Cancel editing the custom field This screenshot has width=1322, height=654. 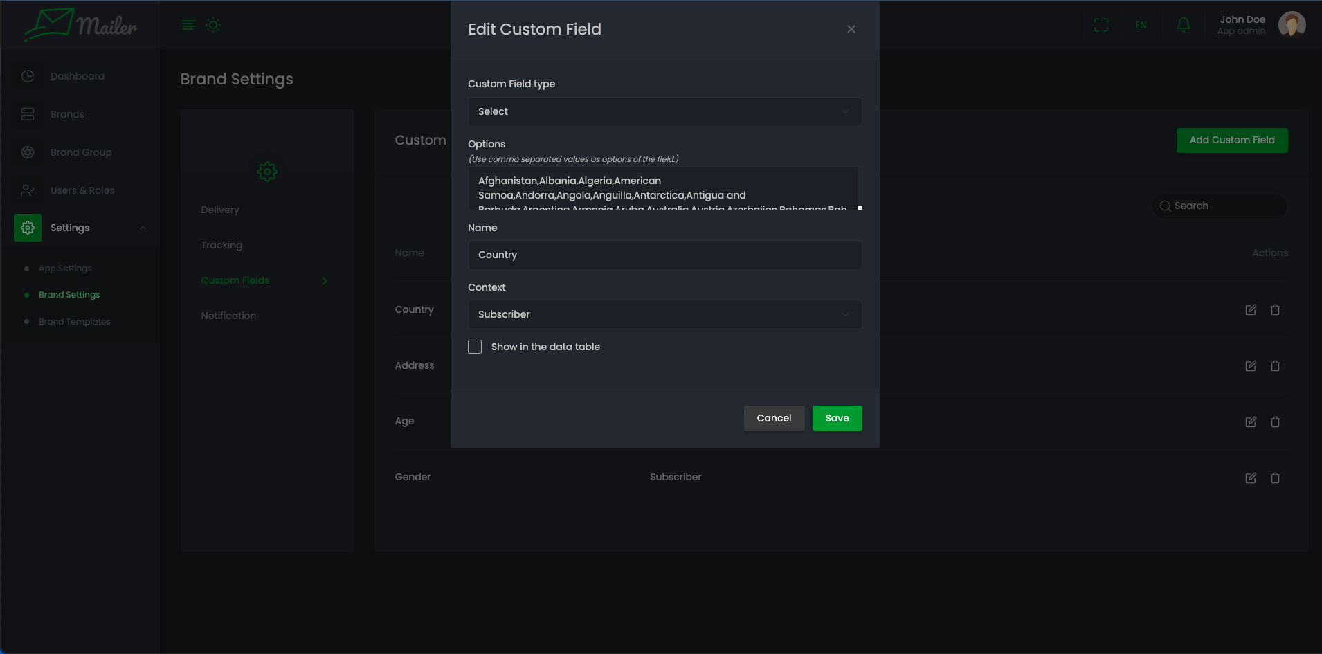(x=773, y=419)
